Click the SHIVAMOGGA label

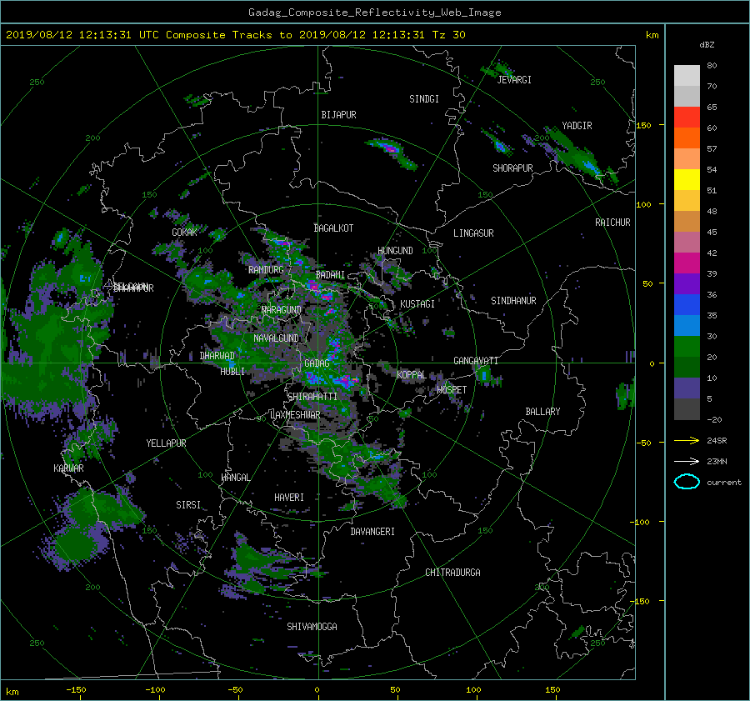[312, 627]
